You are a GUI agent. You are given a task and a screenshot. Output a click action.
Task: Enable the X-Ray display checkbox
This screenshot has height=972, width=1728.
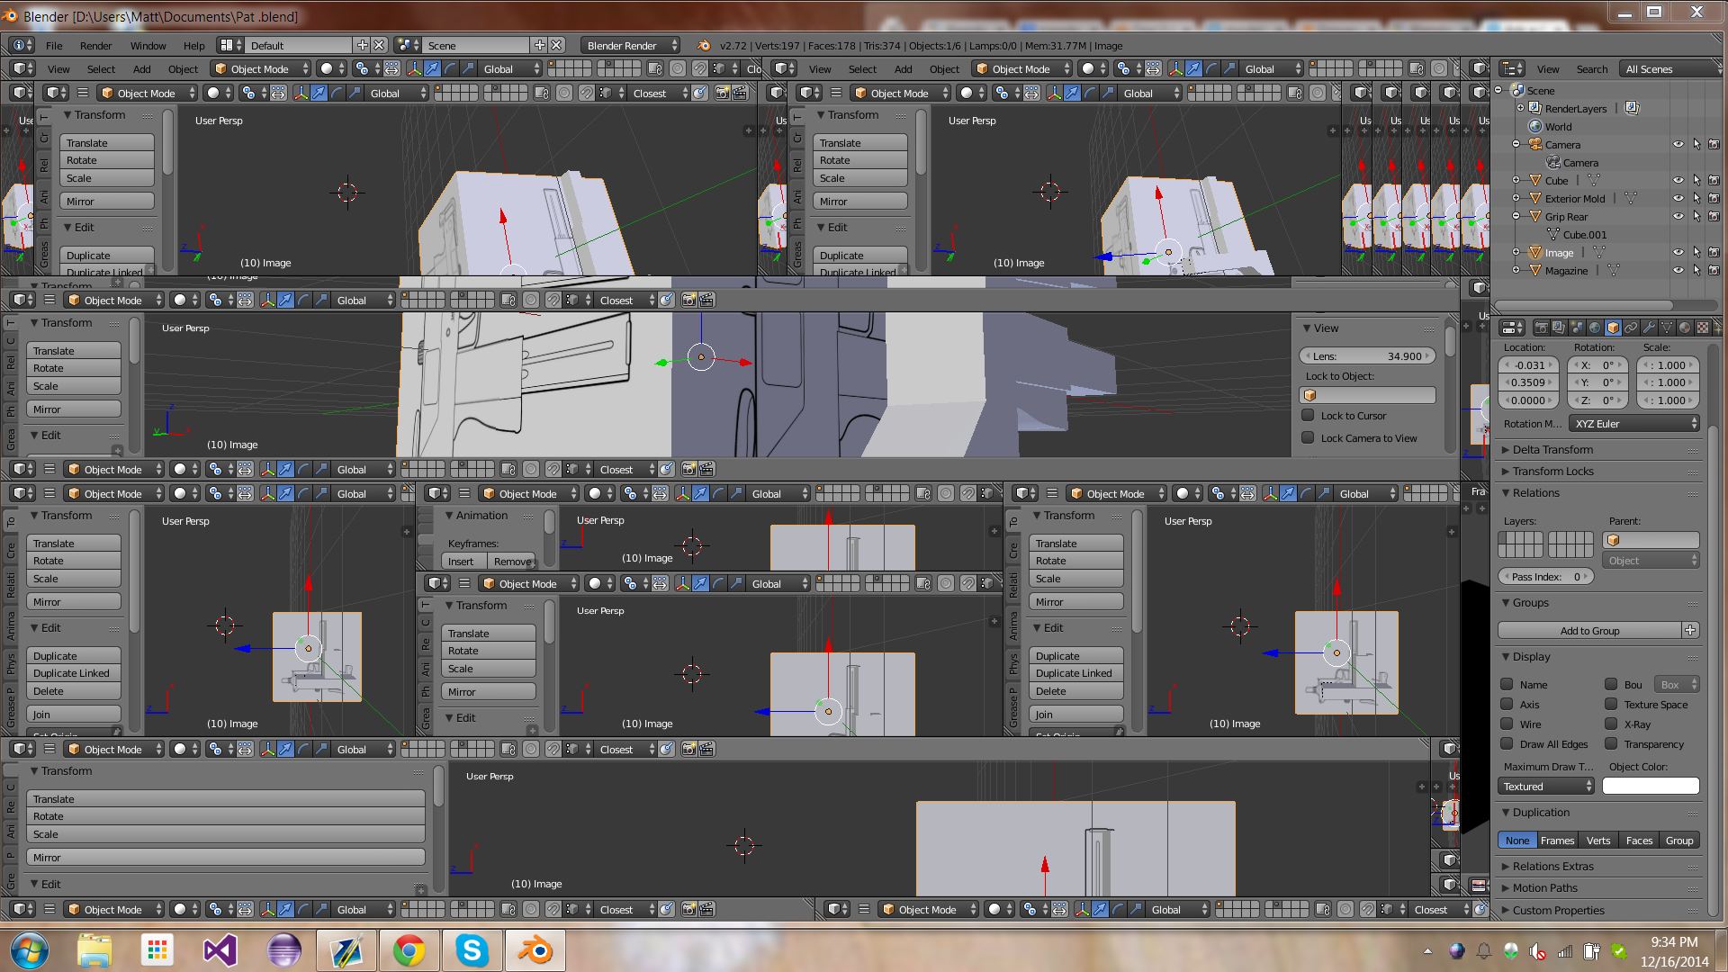click(1611, 724)
